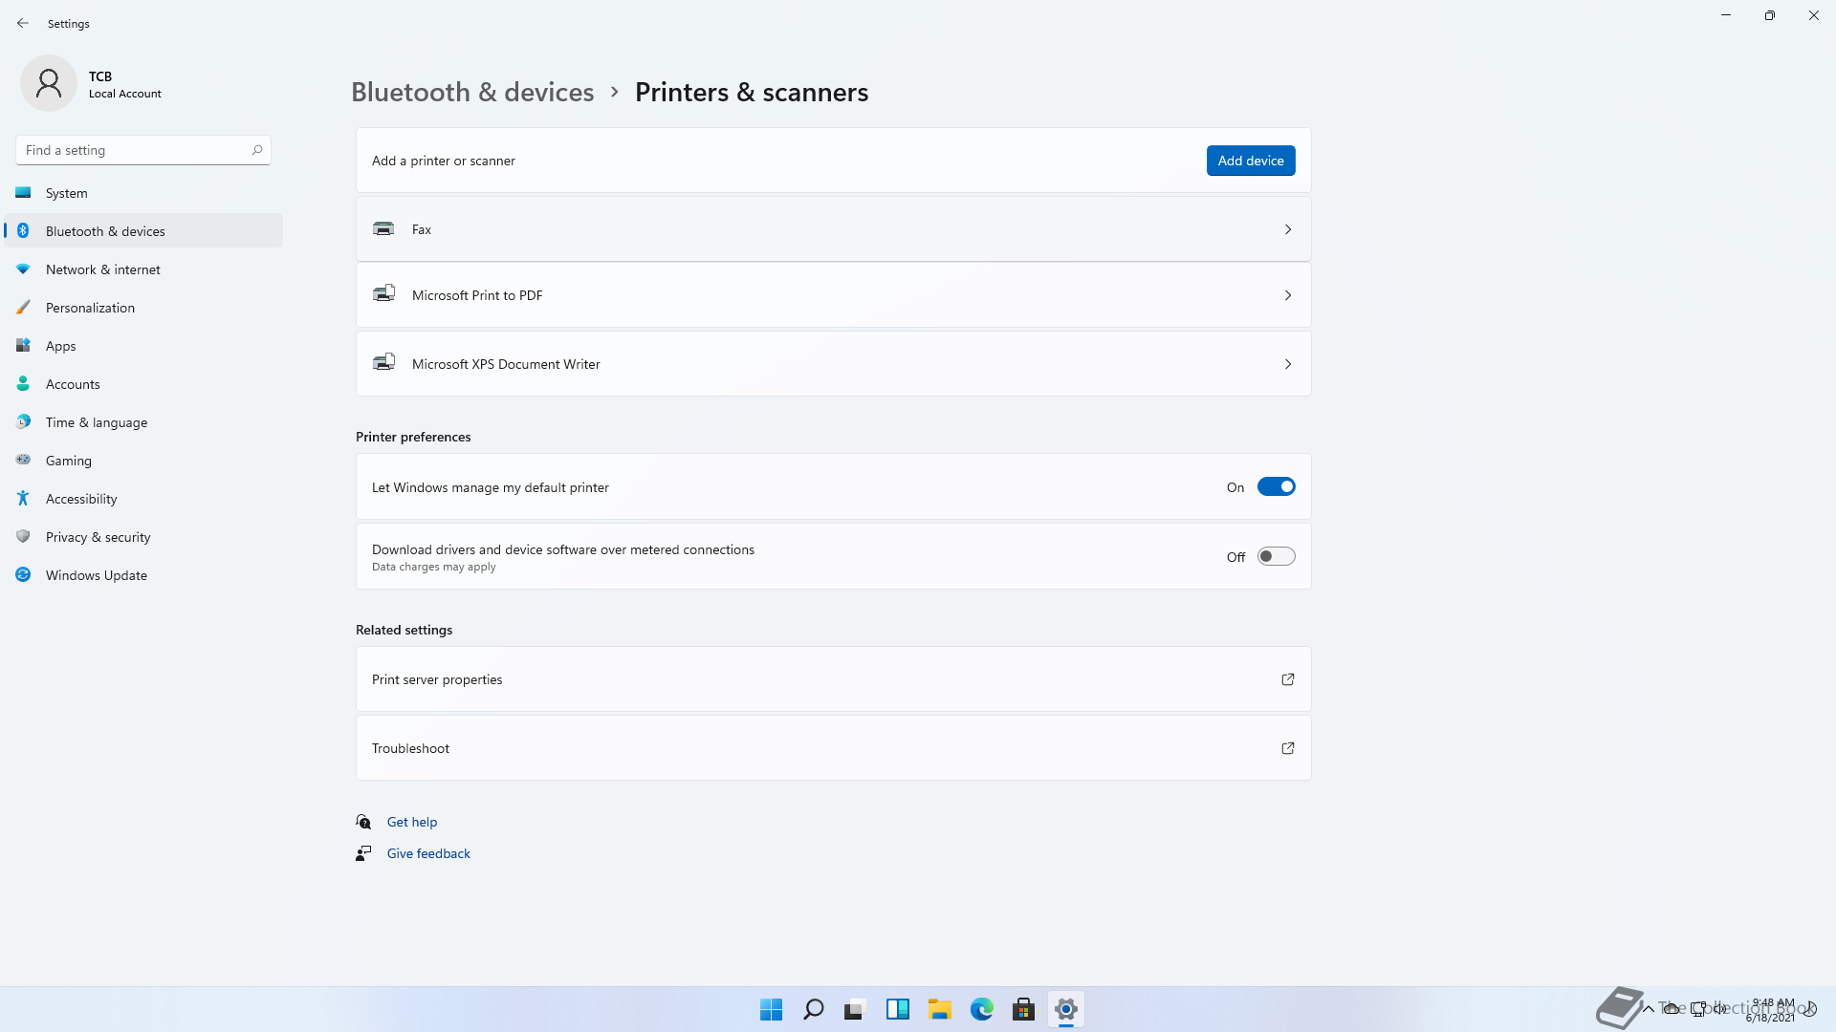Click the Get help chat icon
The width and height of the screenshot is (1836, 1032).
click(x=363, y=822)
